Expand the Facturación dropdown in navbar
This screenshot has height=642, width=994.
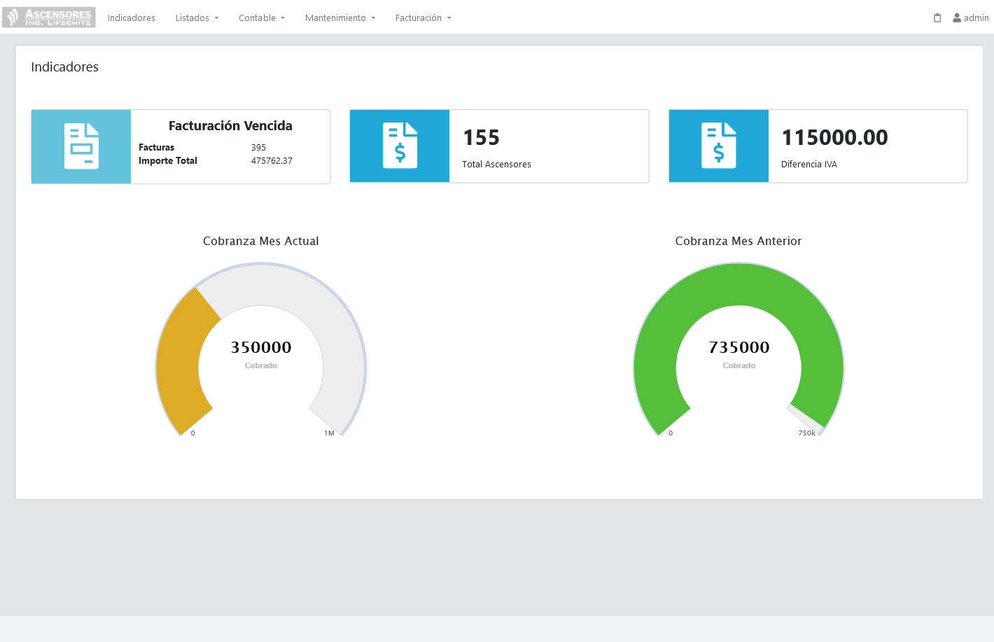(423, 18)
